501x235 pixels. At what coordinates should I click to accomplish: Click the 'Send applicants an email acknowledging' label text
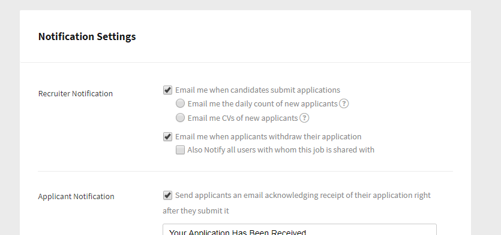click(303, 195)
